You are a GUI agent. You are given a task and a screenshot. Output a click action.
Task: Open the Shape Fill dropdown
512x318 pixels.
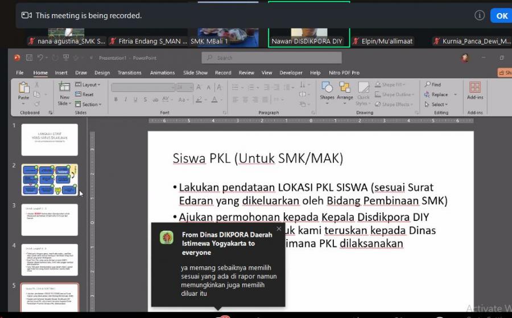tap(390, 85)
